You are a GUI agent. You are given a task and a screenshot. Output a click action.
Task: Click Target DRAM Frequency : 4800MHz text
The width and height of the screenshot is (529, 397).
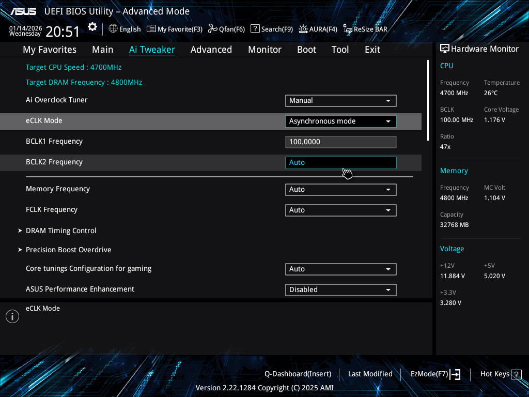(x=84, y=82)
